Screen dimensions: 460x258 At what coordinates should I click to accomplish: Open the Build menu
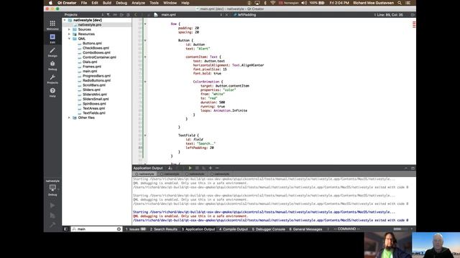pos(107,3)
